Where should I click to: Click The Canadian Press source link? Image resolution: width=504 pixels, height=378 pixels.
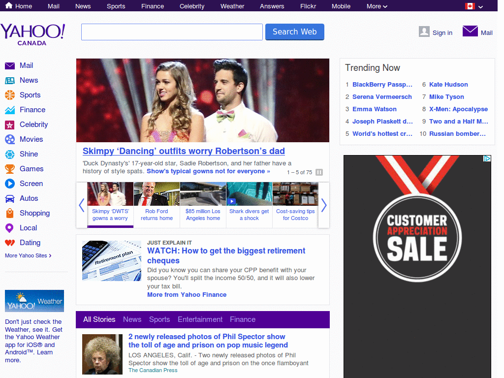click(153, 370)
